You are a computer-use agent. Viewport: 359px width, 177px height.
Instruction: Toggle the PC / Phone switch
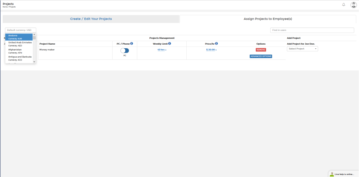click(125, 51)
